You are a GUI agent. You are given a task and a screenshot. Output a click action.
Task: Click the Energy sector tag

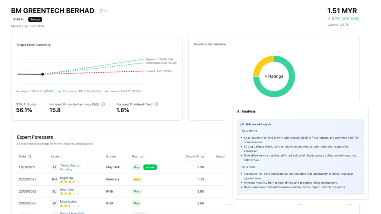coord(35,19)
